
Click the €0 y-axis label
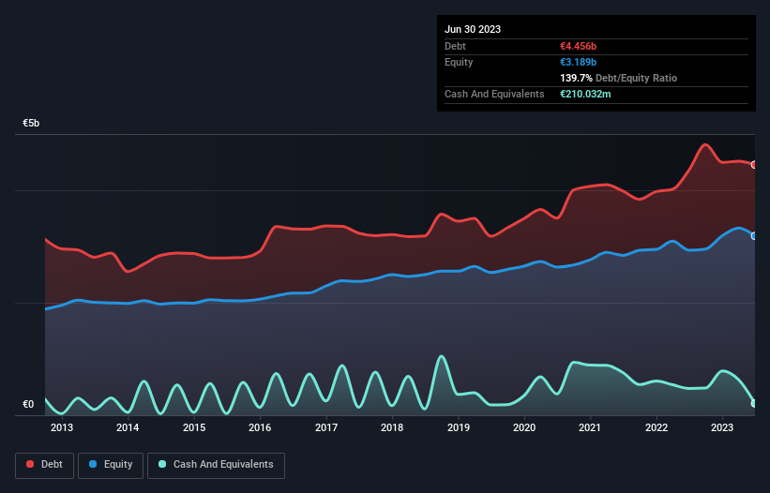click(28, 404)
